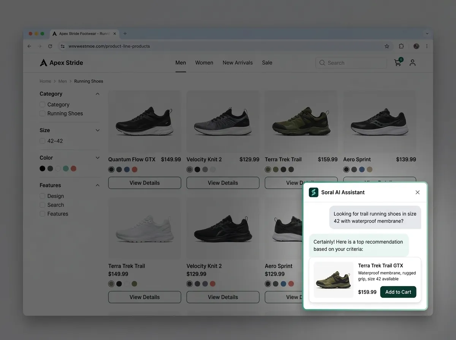
Task: View Details for top-row Velocity Knit 2
Action: pyautogui.click(x=223, y=183)
